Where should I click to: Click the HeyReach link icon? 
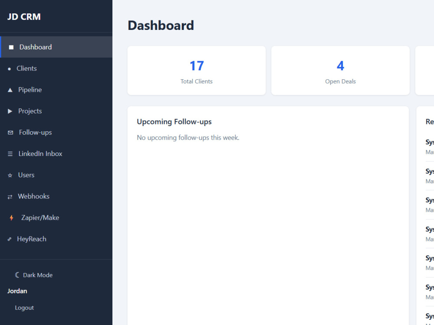click(x=10, y=239)
